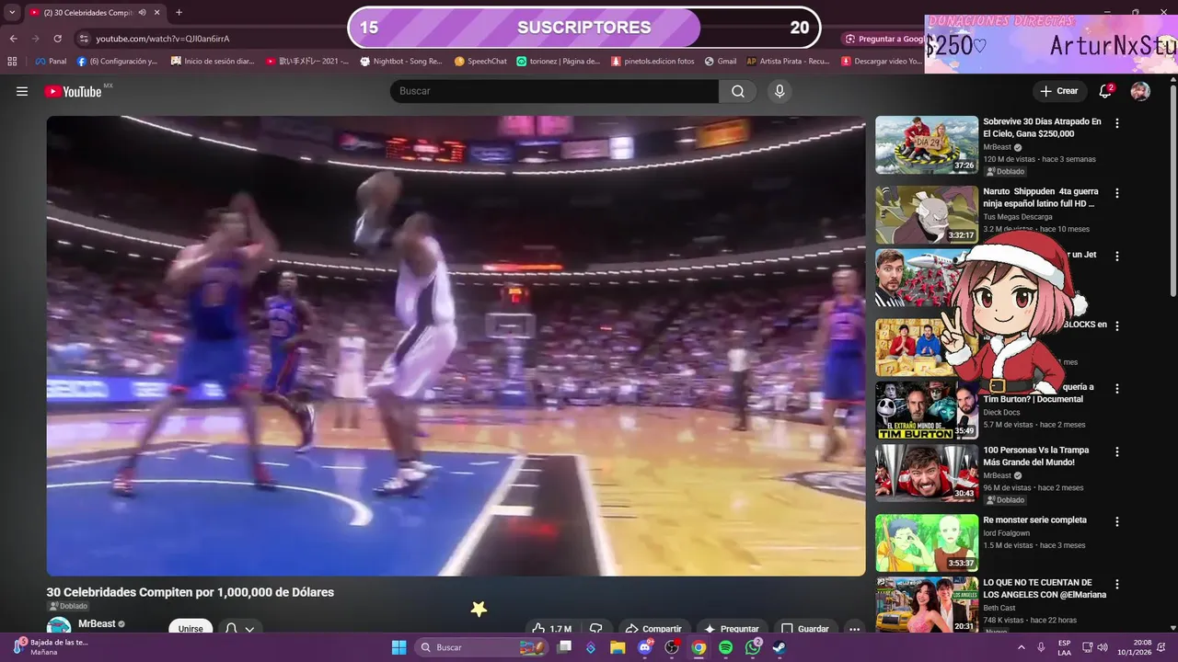
Task: Open the Artista Pirata bookmark
Action: [x=788, y=62]
